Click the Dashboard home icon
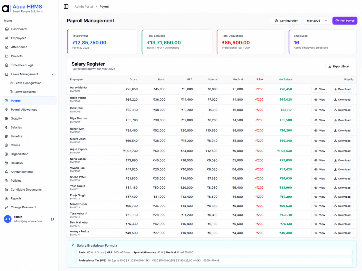 tap(7, 29)
